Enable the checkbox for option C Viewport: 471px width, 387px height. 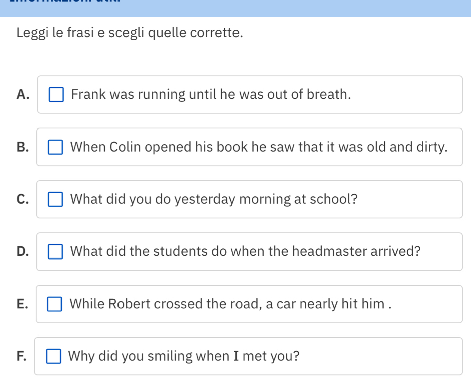(x=55, y=200)
